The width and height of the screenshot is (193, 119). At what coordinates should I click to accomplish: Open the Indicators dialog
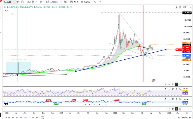coord(52,2)
